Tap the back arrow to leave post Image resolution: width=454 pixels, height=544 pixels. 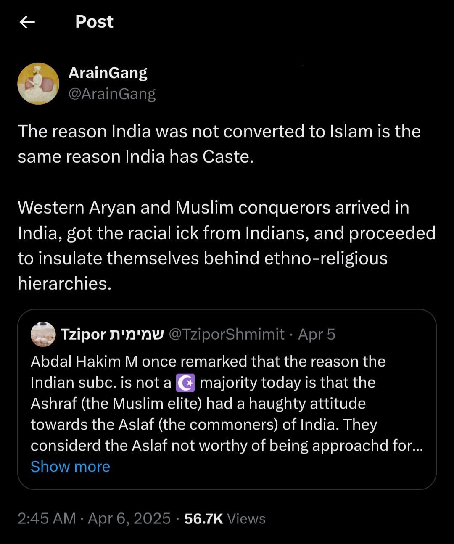tap(27, 22)
